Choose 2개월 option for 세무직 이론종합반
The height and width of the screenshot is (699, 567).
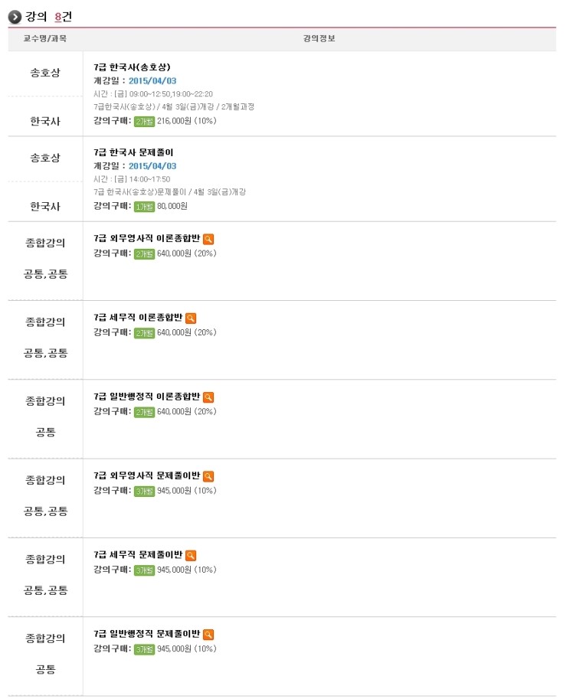click(144, 333)
